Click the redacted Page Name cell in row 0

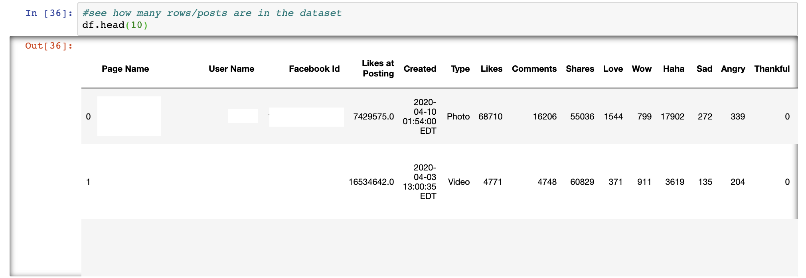129,116
